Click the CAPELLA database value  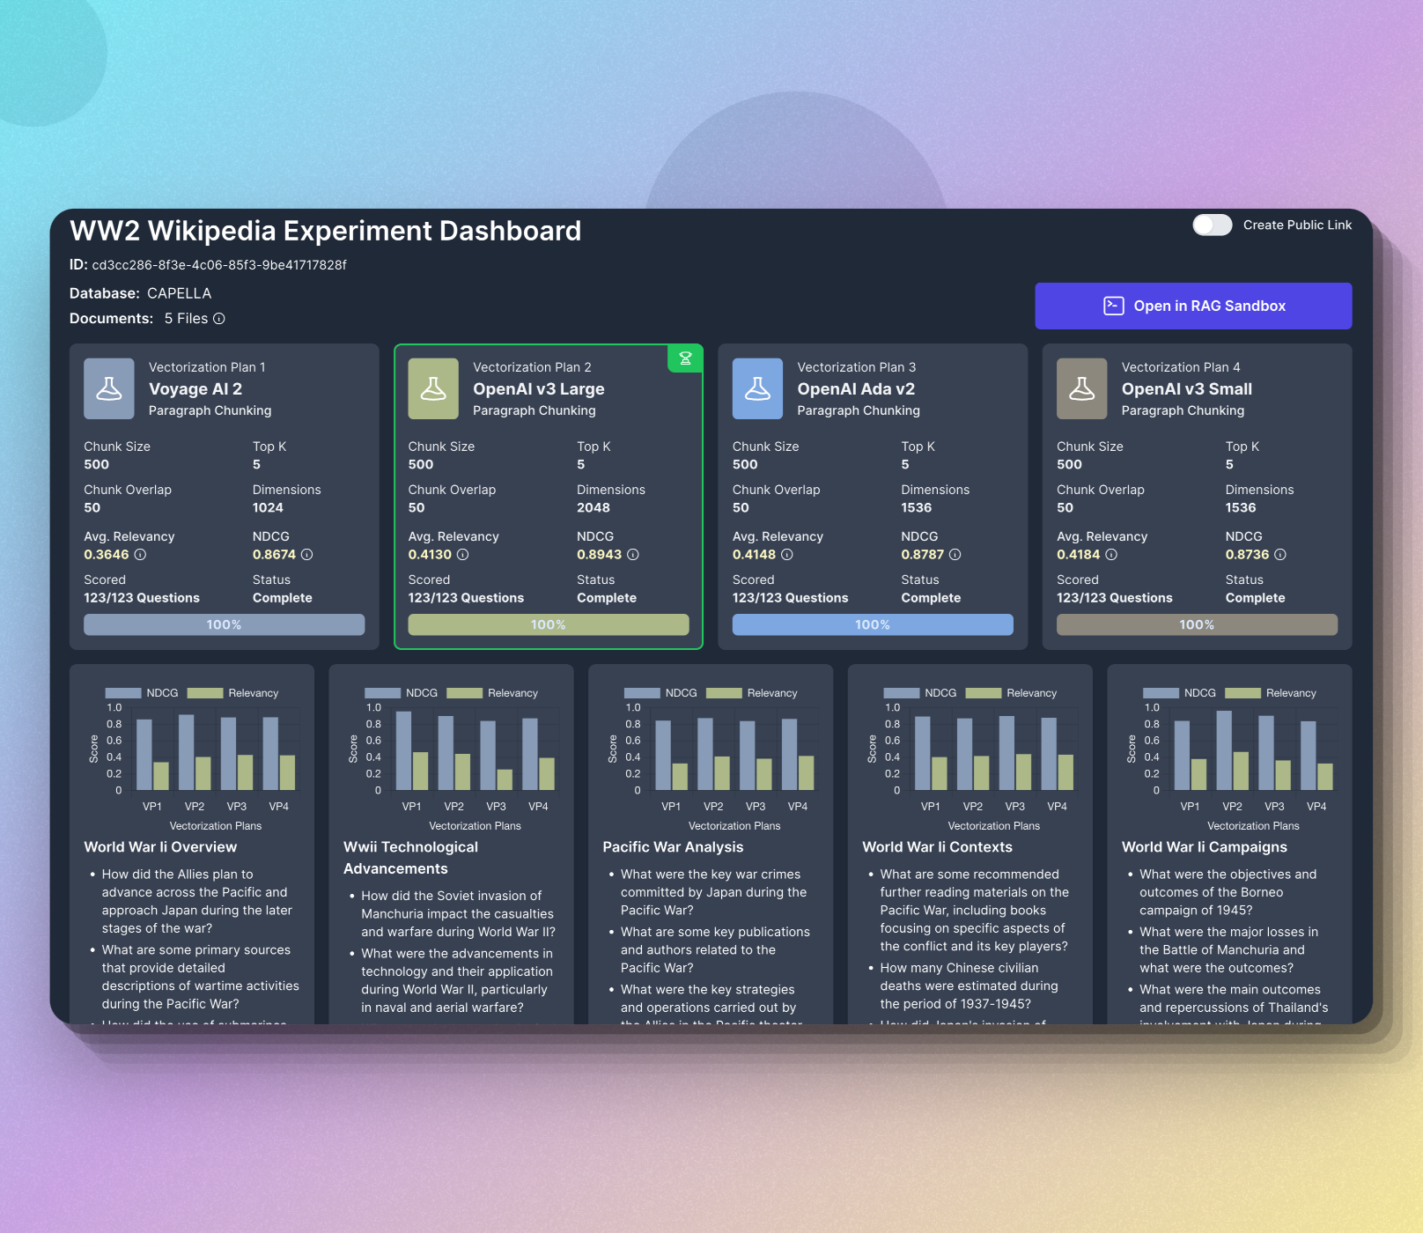click(x=180, y=293)
